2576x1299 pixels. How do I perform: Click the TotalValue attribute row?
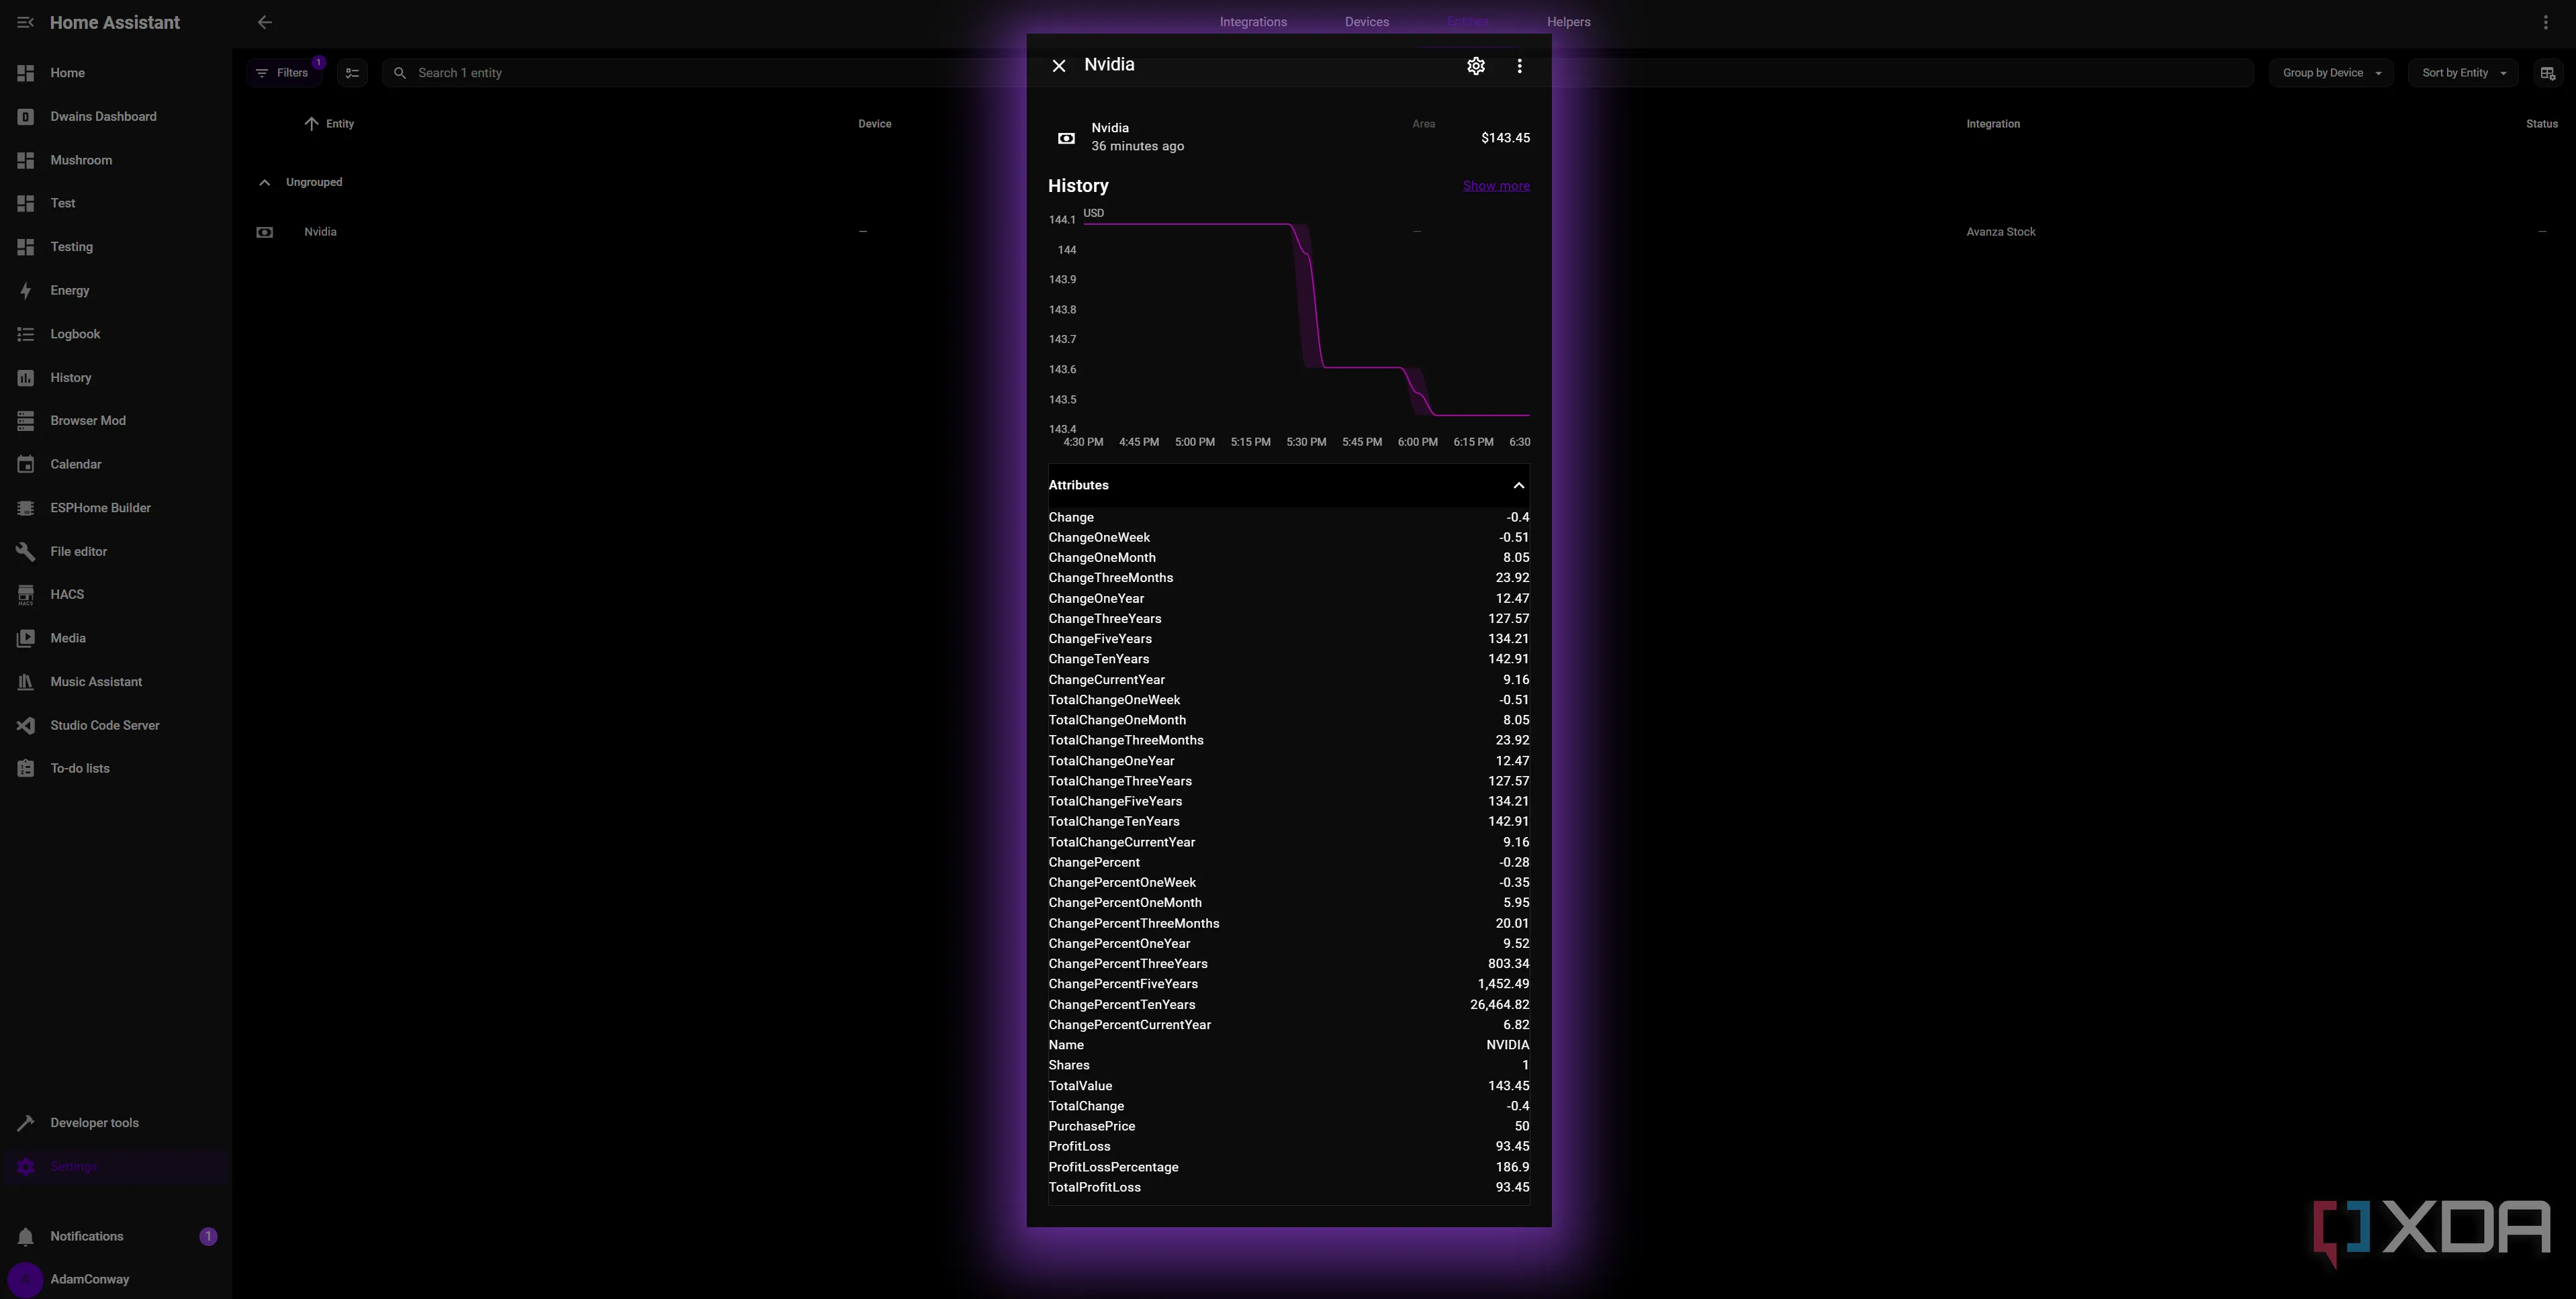tap(1288, 1086)
